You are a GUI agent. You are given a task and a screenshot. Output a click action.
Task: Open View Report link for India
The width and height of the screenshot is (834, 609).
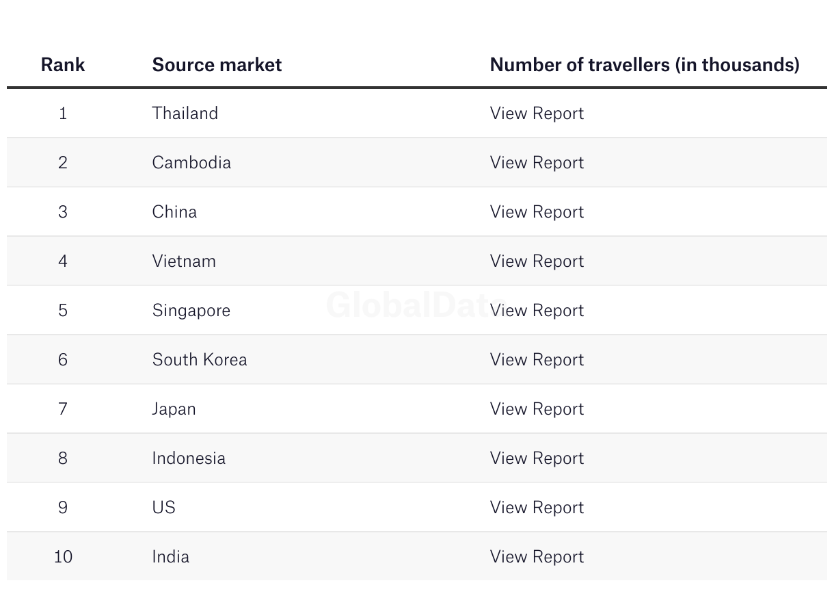[x=537, y=556]
